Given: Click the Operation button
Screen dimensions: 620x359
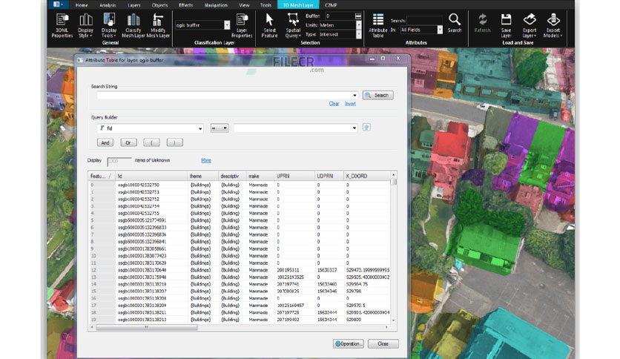Looking at the screenshot, I should click(349, 344).
